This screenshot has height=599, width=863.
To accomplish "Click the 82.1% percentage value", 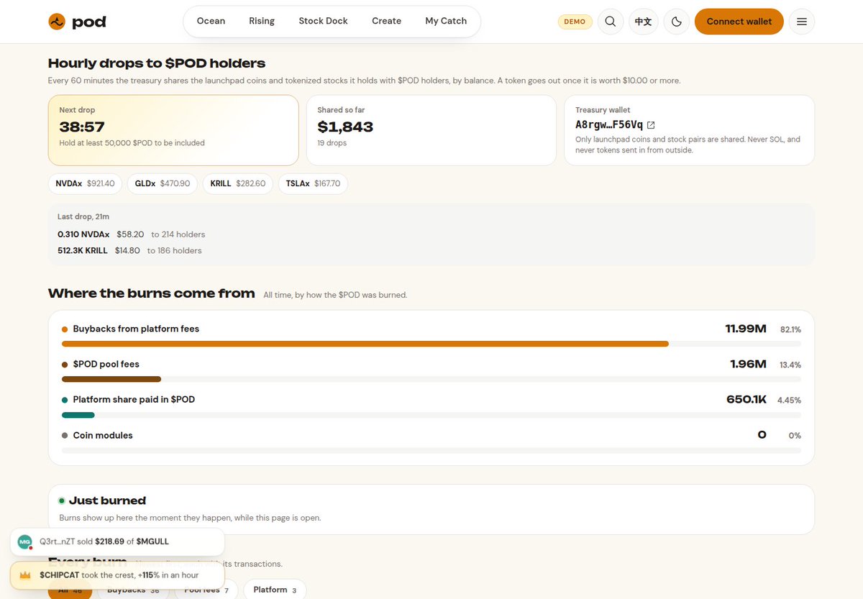I will 790,329.
